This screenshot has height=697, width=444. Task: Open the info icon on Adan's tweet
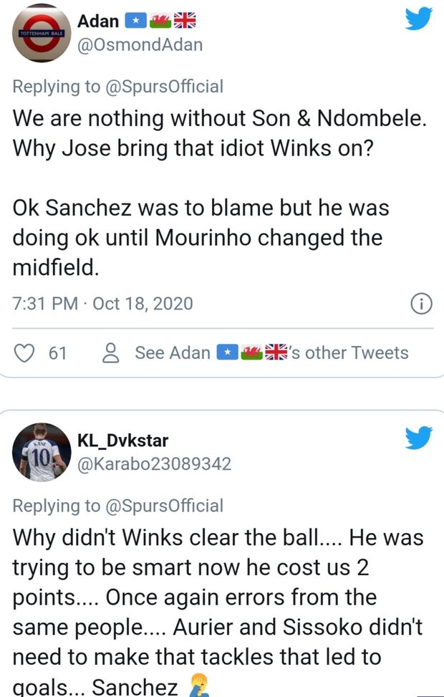pyautogui.click(x=422, y=304)
